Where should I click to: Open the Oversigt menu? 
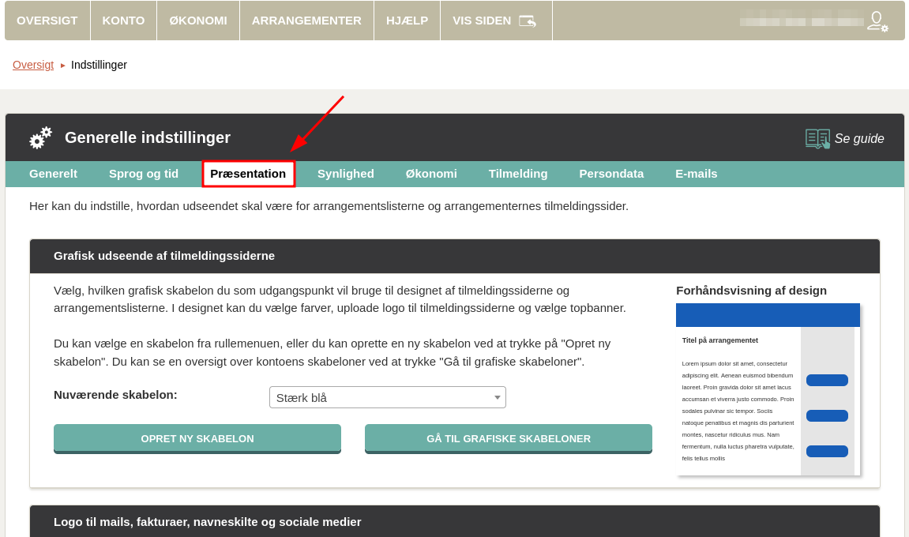[47, 21]
